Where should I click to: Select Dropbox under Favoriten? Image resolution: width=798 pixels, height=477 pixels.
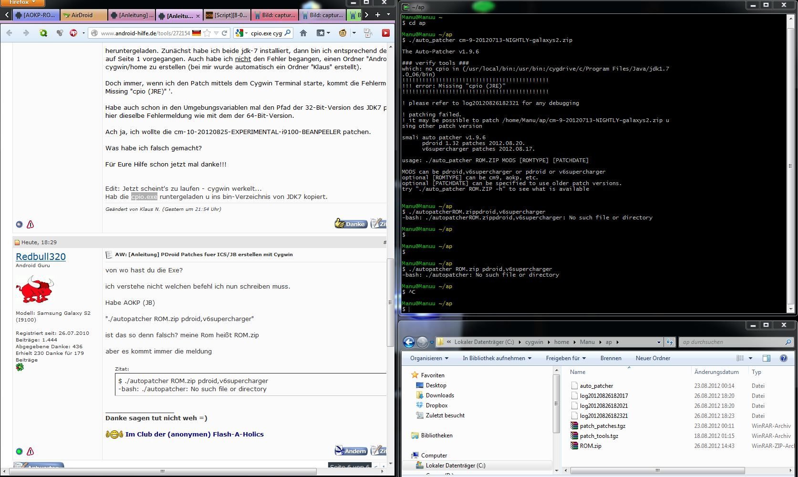(x=432, y=405)
